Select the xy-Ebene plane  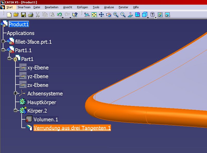tap(38, 68)
